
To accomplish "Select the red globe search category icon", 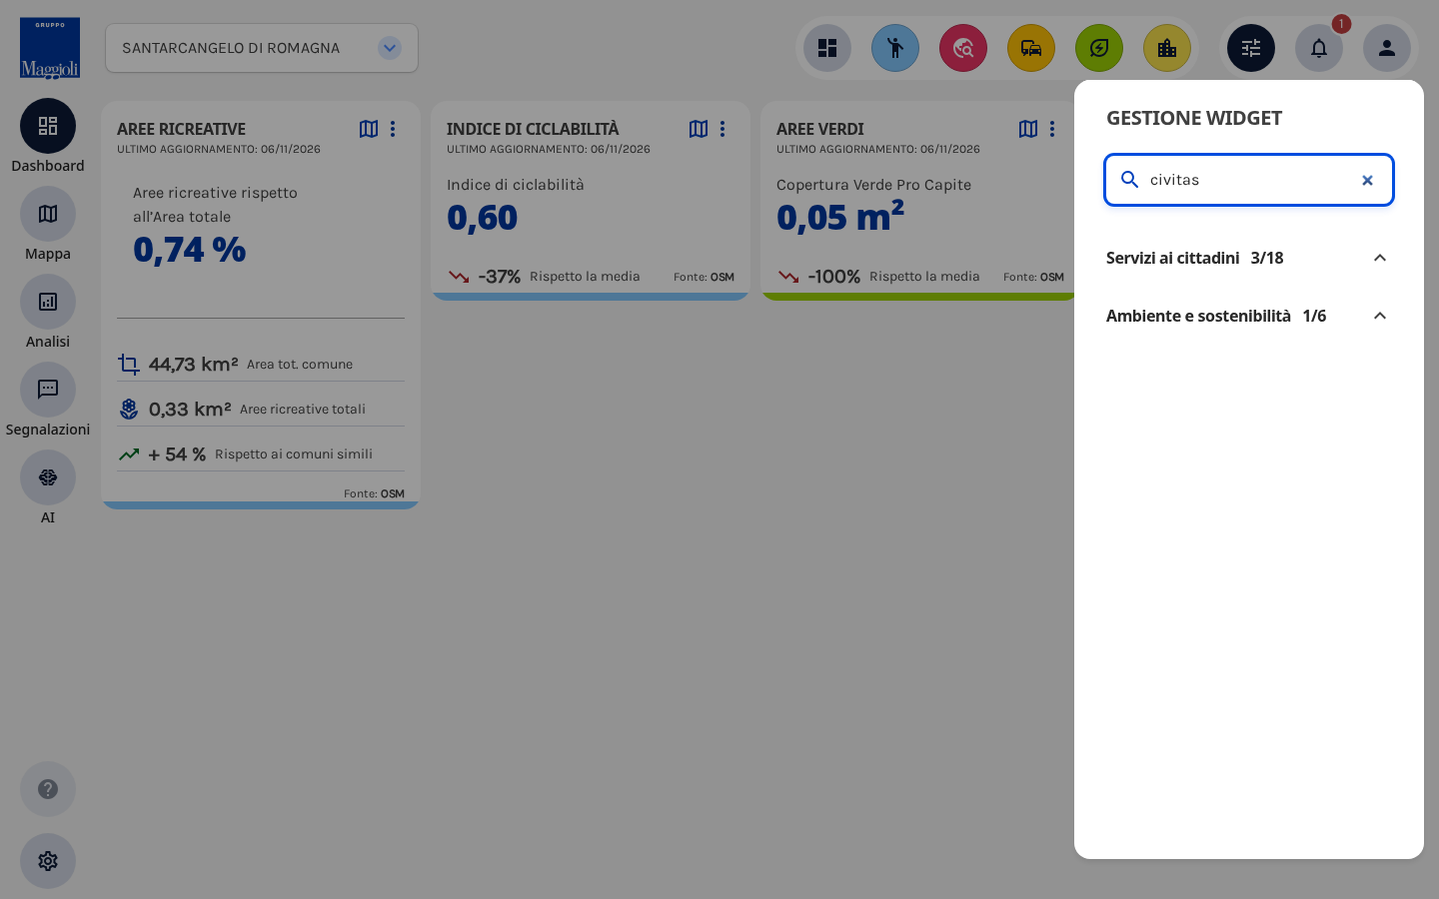I will [x=963, y=48].
